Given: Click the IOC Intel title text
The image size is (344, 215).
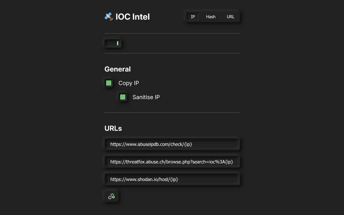Looking at the screenshot, I should pyautogui.click(x=132, y=17).
